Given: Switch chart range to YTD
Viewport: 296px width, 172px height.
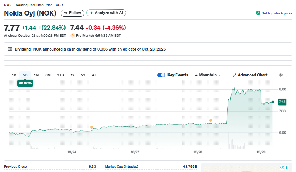Looking at the screenshot, I should pos(61,75).
